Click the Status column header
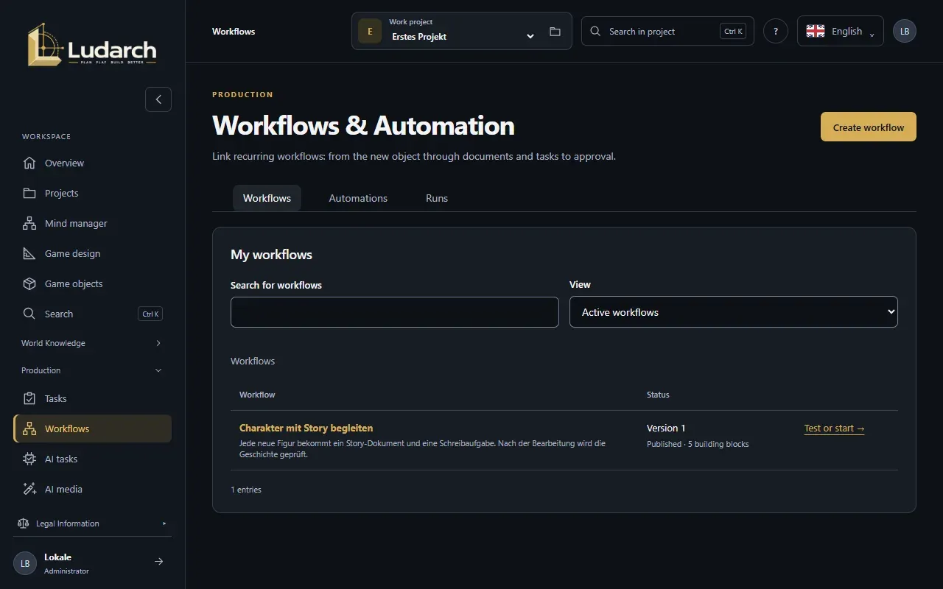 click(x=658, y=395)
